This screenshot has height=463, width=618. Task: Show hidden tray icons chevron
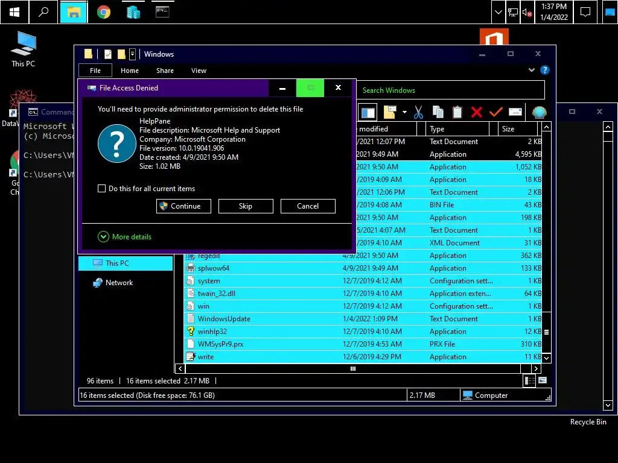[498, 12]
